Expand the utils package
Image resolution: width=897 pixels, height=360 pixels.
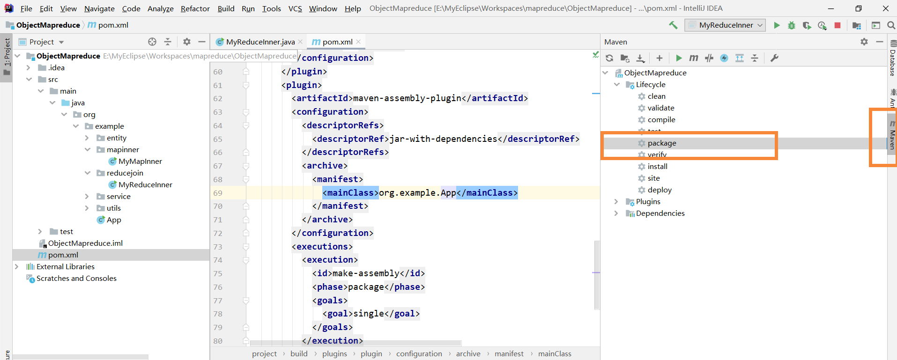87,208
